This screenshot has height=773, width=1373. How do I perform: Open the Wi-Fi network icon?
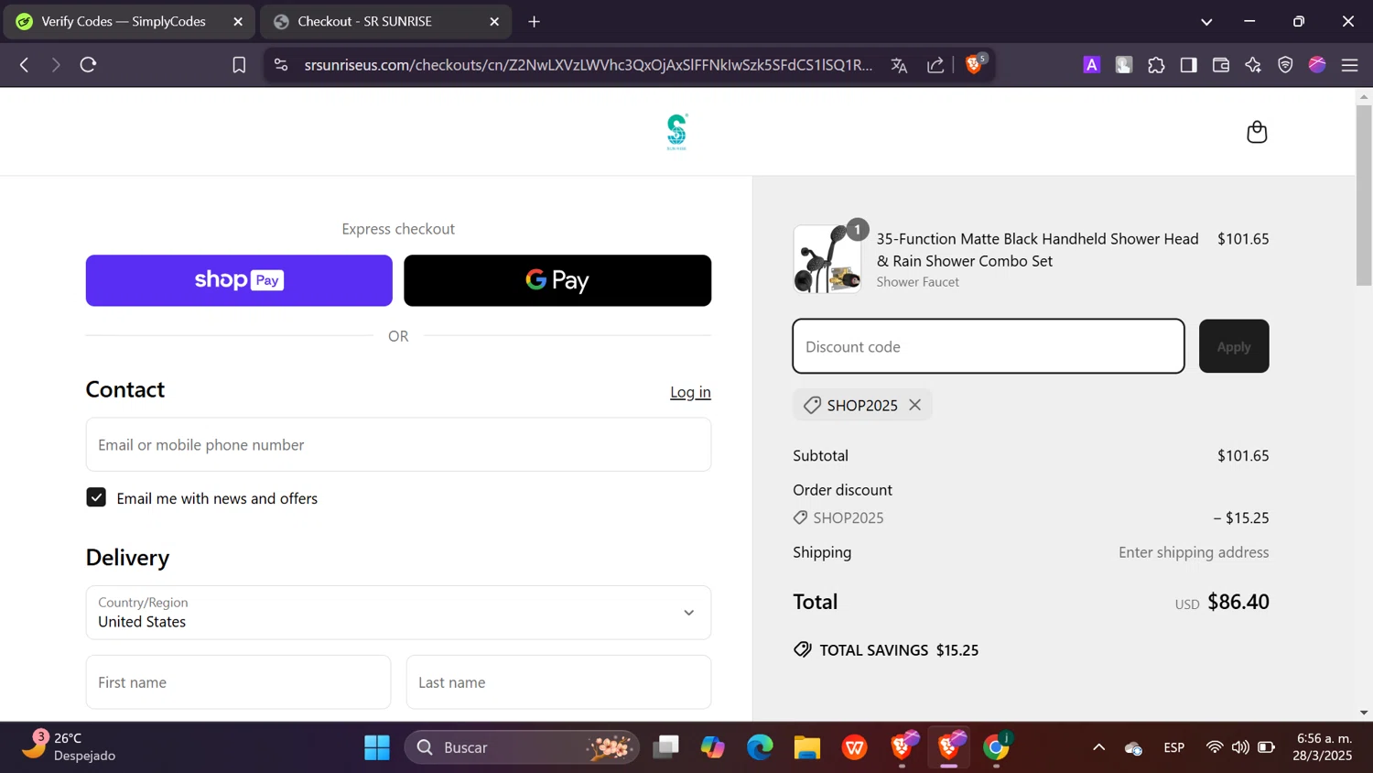[x=1214, y=747]
